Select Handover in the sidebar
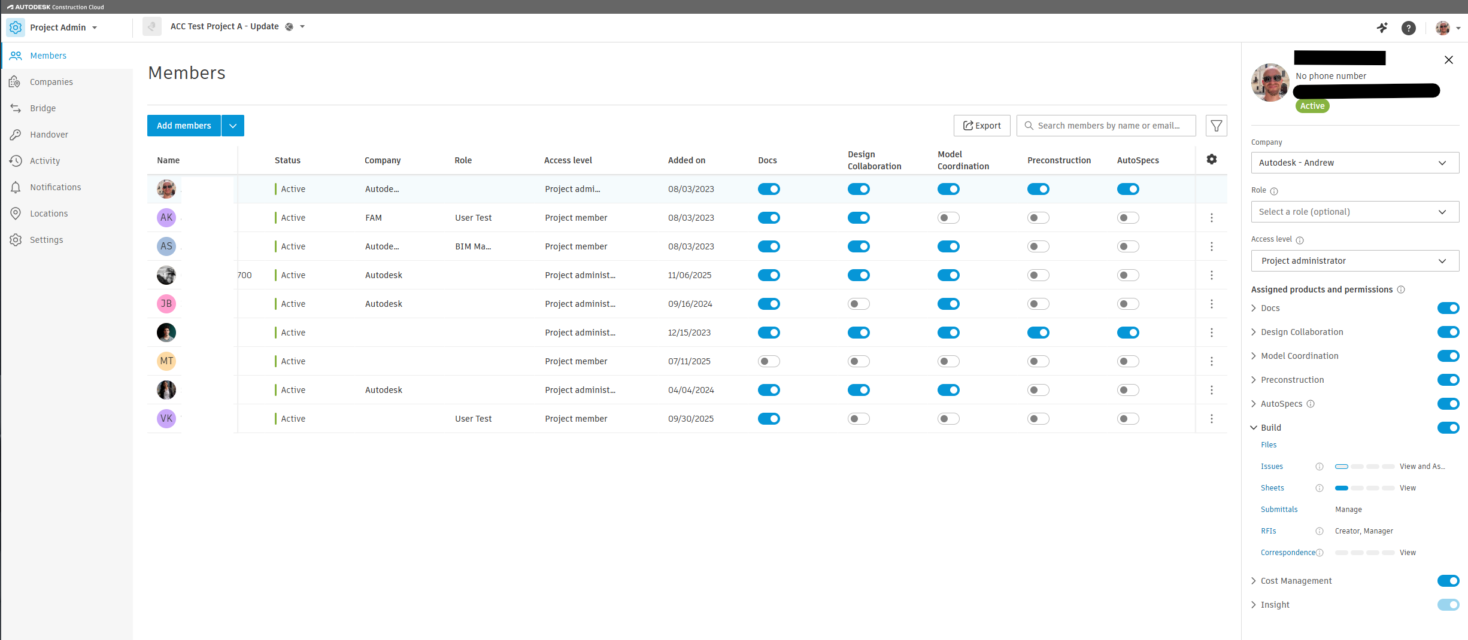The width and height of the screenshot is (1468, 640). [67, 135]
